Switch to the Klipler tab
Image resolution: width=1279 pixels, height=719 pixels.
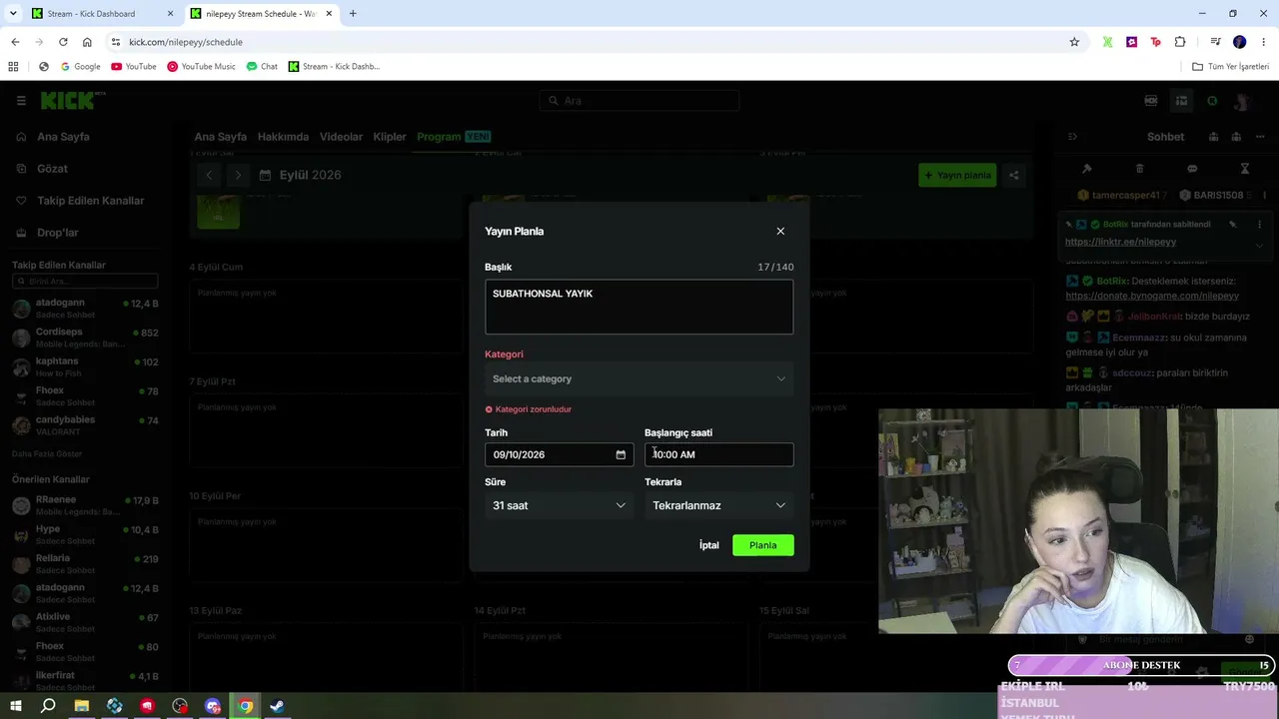390,137
